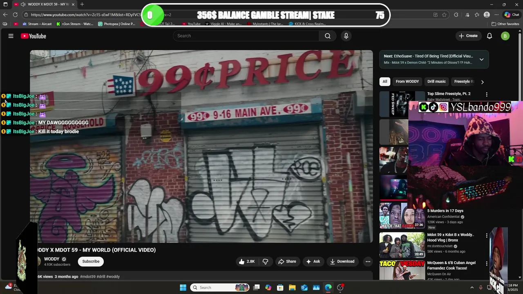
Task: Go back in the browser
Action: 5,15
